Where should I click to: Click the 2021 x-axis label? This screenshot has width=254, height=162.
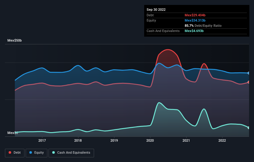[186, 140]
